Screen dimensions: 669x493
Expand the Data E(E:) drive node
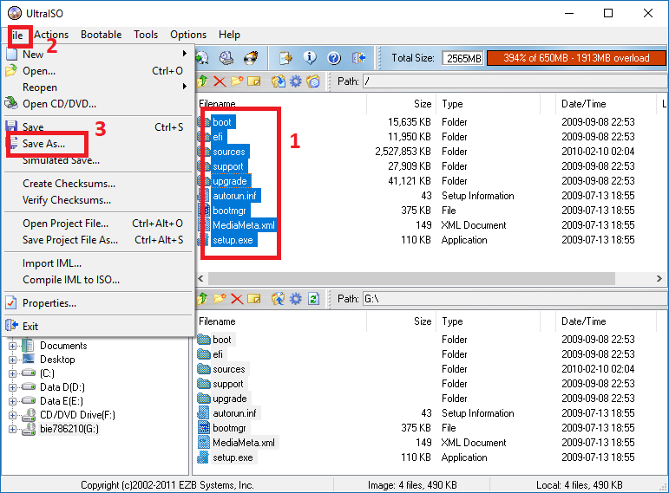[12, 401]
